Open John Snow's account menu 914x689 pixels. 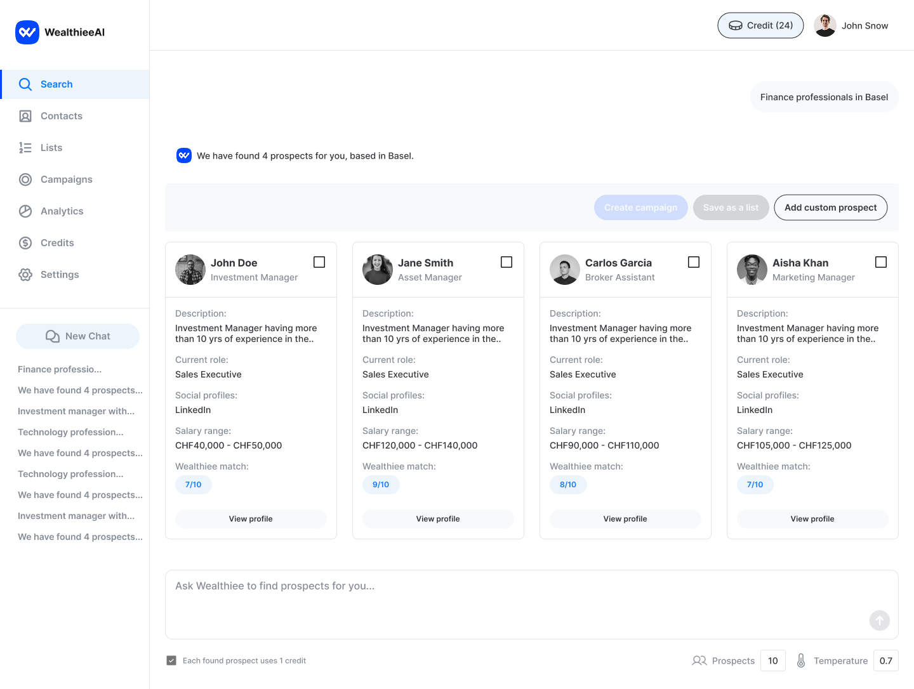tap(851, 25)
